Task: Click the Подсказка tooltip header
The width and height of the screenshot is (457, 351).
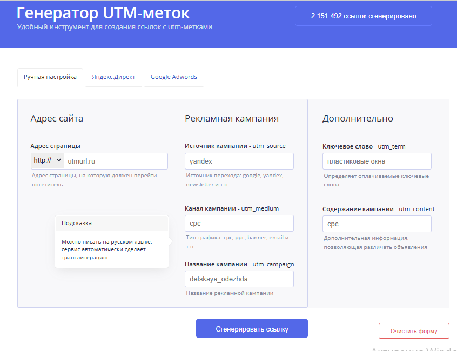Action: [112, 223]
